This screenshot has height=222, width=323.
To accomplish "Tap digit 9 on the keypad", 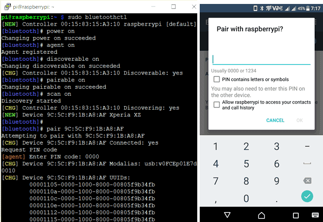I will pos(277,181).
